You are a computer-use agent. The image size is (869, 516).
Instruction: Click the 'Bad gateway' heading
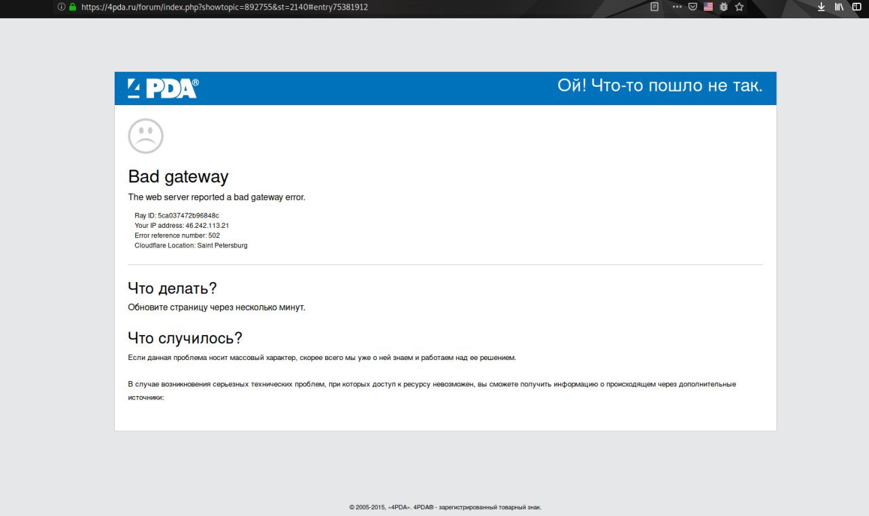pos(179,177)
